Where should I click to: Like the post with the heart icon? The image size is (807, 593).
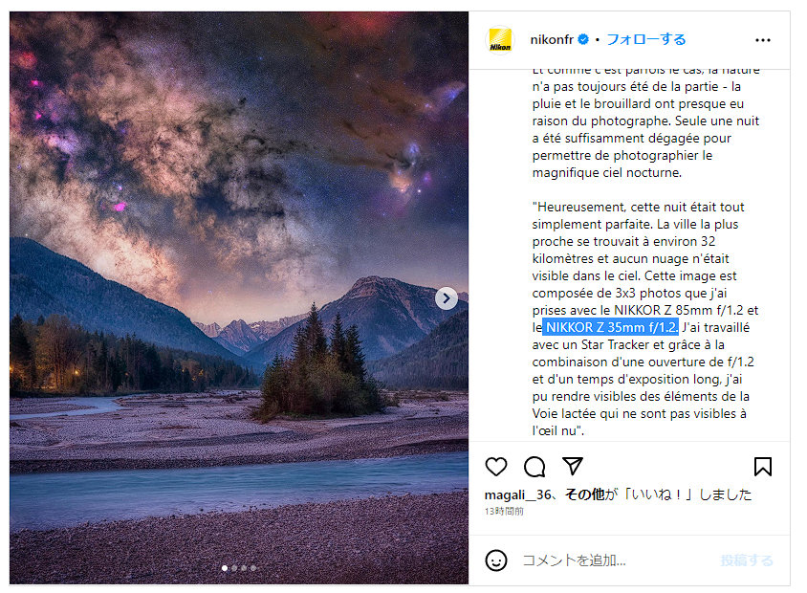click(495, 467)
